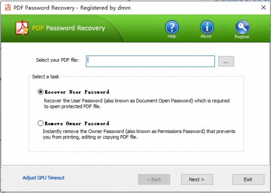Click the Help text label under the icon

172,37
